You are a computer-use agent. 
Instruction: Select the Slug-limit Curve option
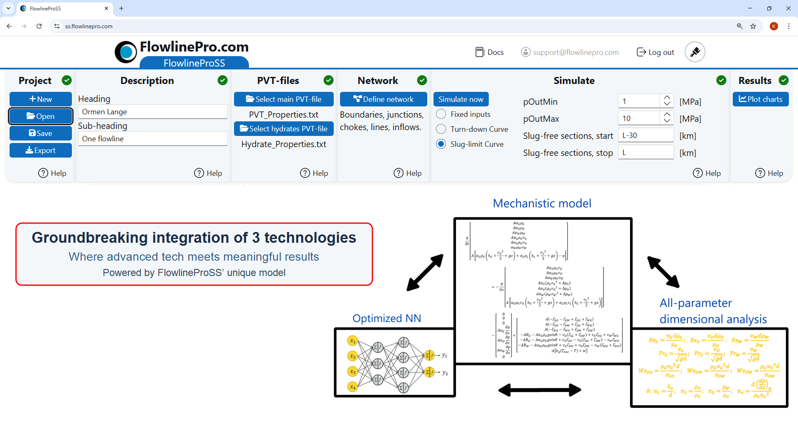click(x=441, y=144)
